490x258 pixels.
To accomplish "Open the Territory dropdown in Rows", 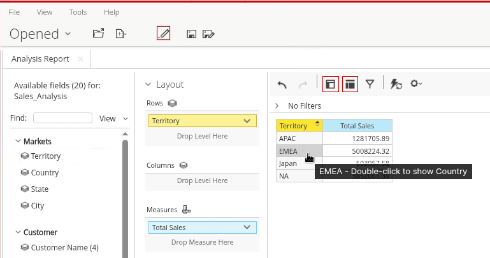I will 247,121.
